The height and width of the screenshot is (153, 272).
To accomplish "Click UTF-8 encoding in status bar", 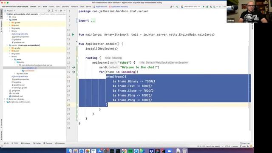I will [227, 146].
